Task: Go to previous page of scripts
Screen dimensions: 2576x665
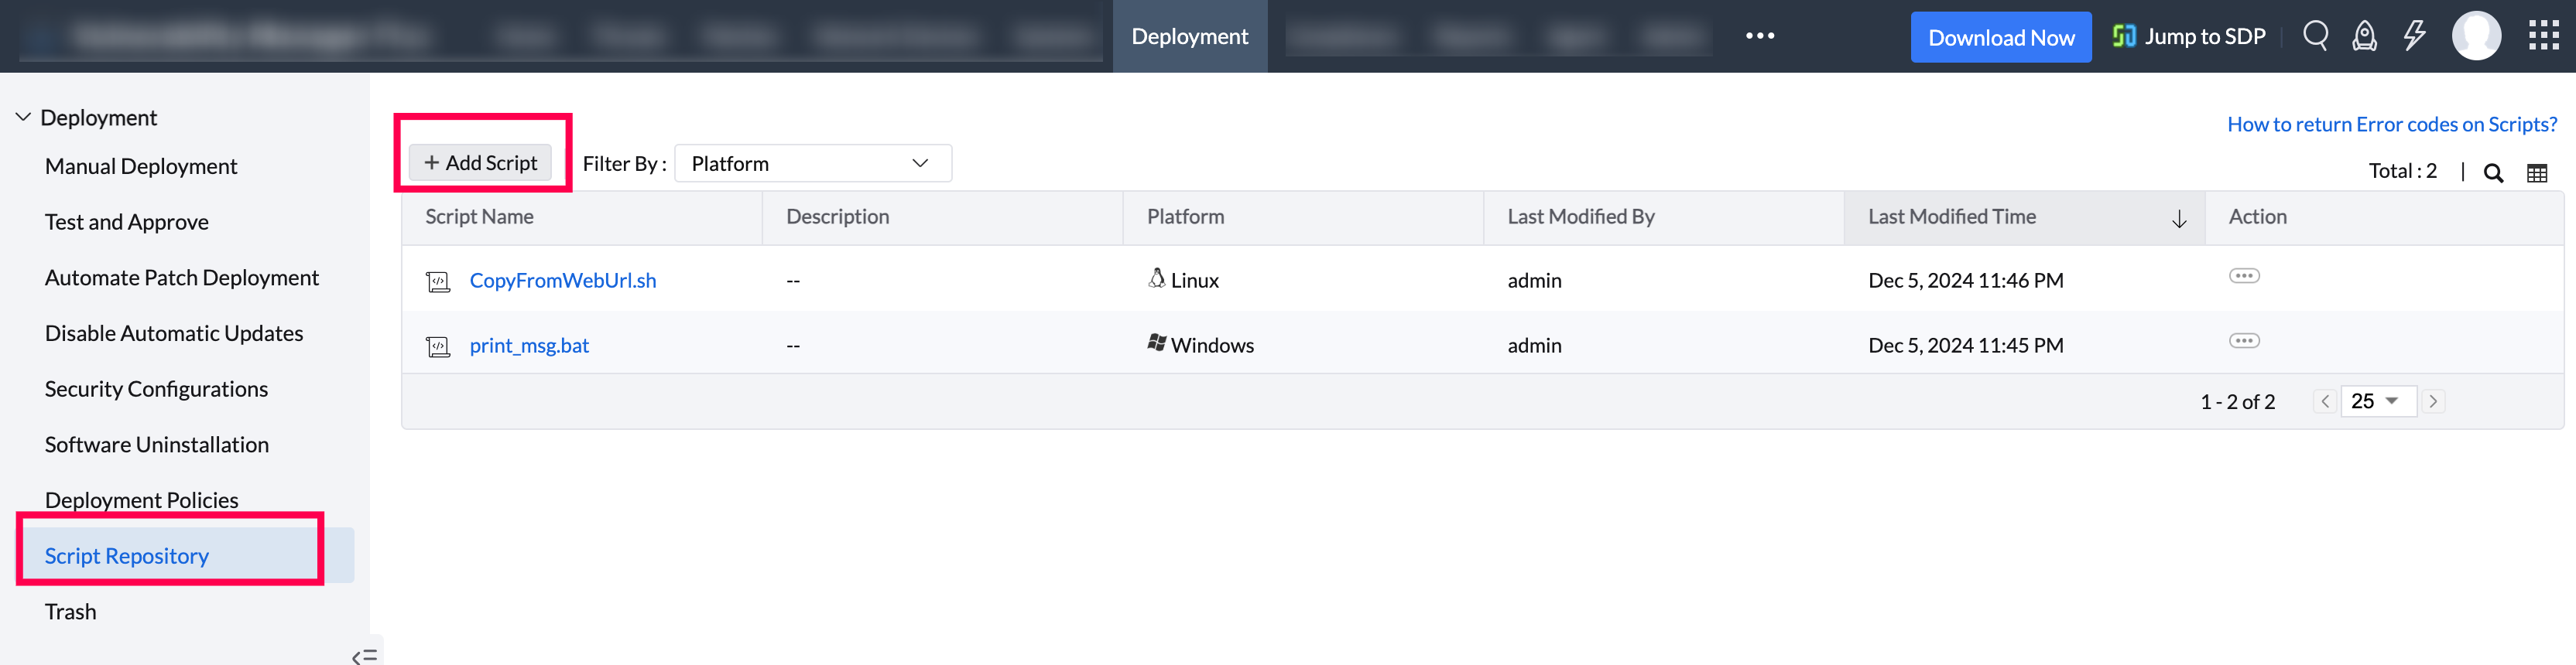Action: point(2325,401)
